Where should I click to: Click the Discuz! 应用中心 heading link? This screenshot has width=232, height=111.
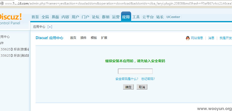tap(49, 38)
